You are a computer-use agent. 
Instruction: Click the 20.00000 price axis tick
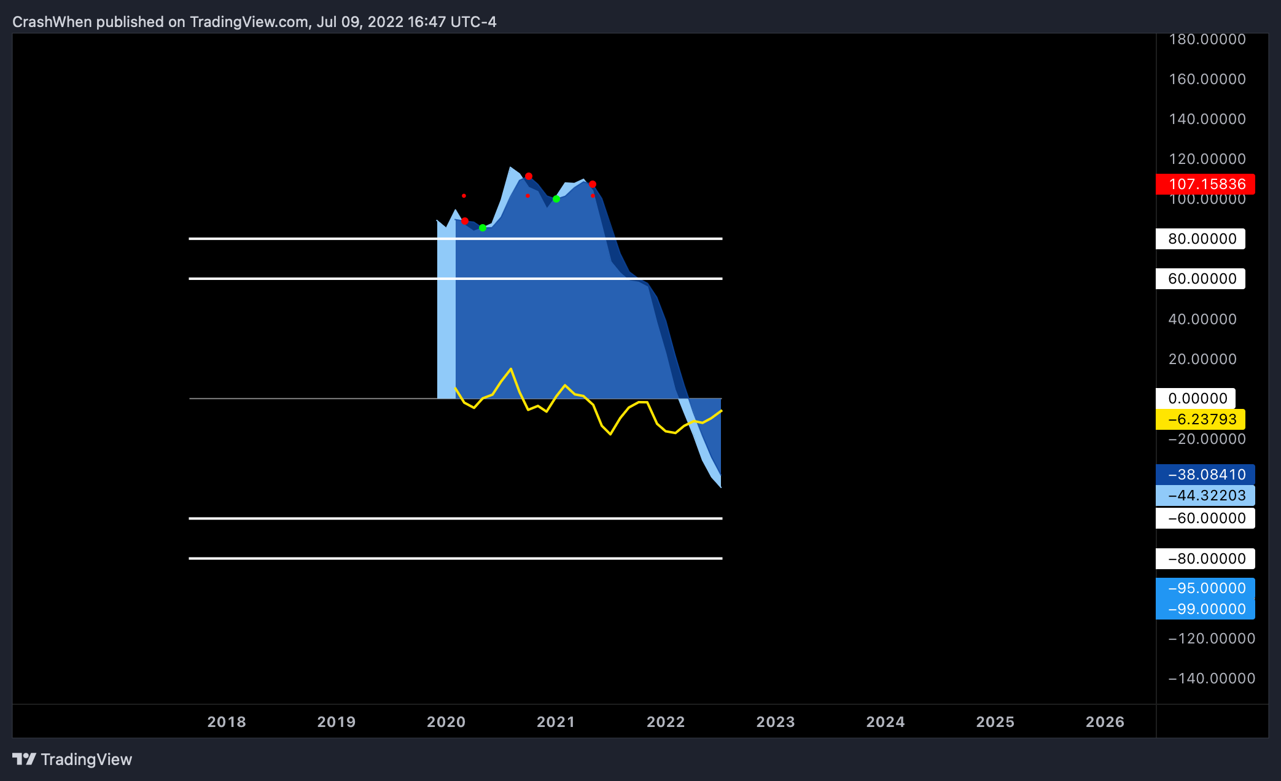click(x=1202, y=359)
